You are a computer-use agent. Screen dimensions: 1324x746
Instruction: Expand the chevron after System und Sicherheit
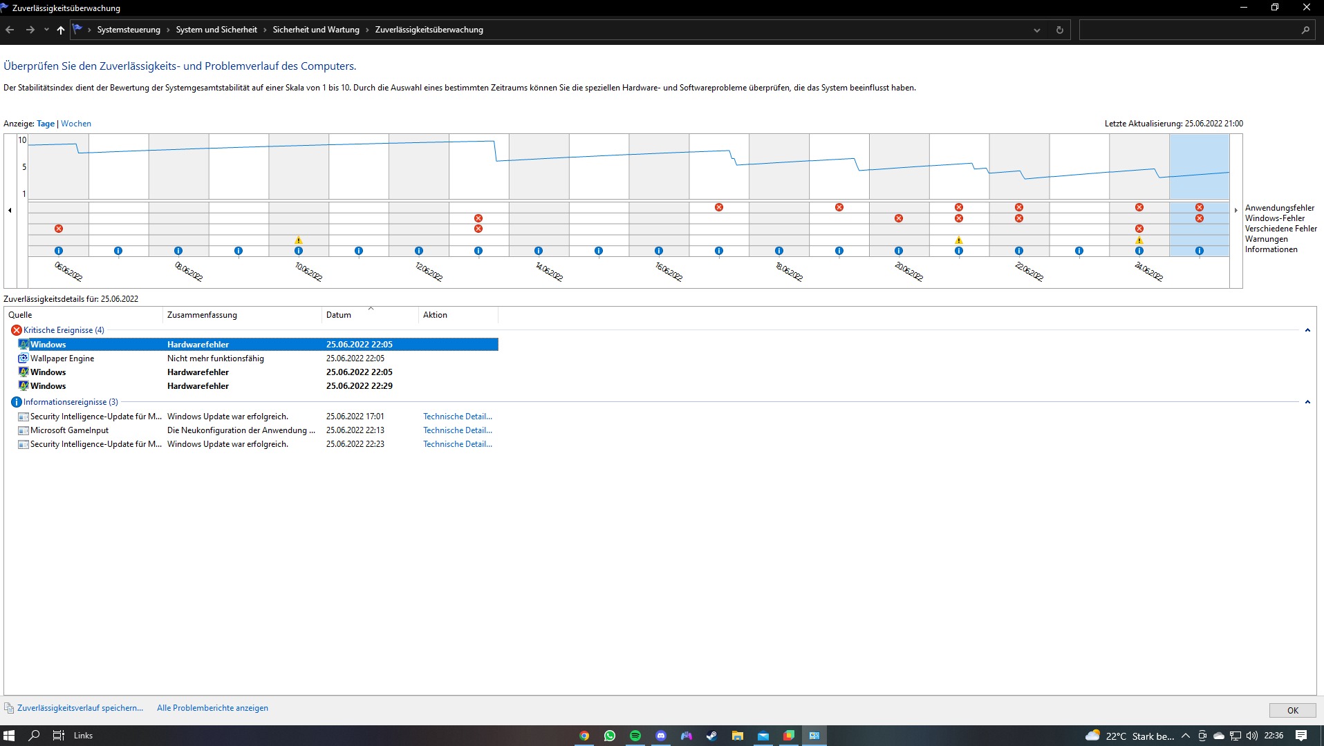(265, 30)
